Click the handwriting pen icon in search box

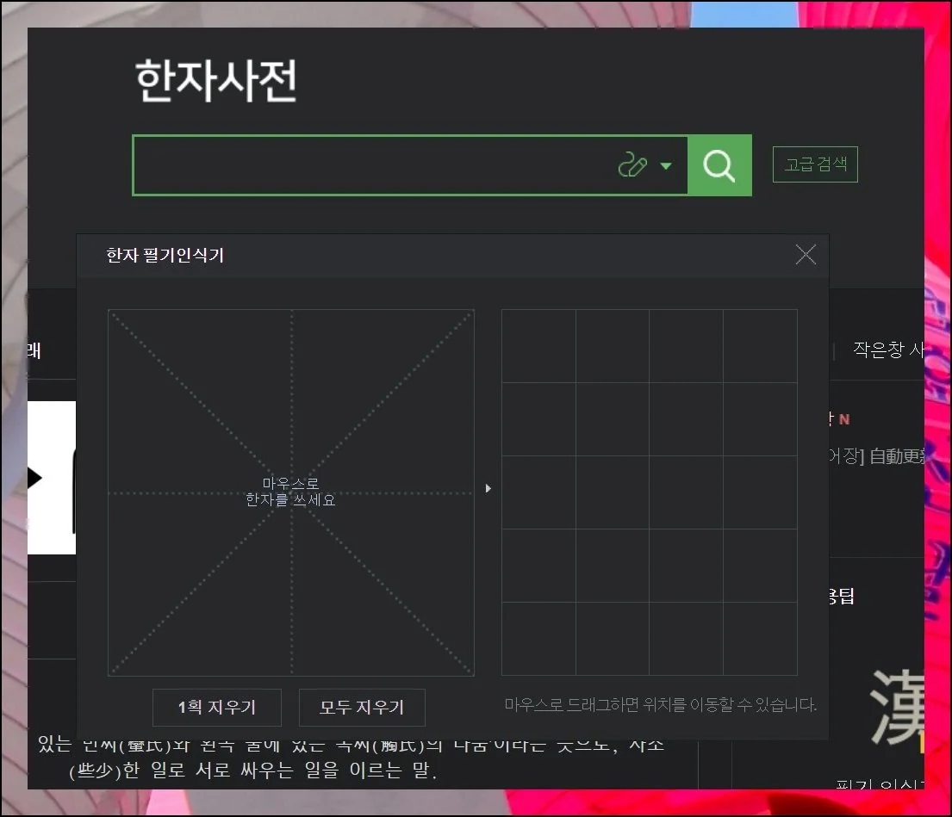[632, 165]
